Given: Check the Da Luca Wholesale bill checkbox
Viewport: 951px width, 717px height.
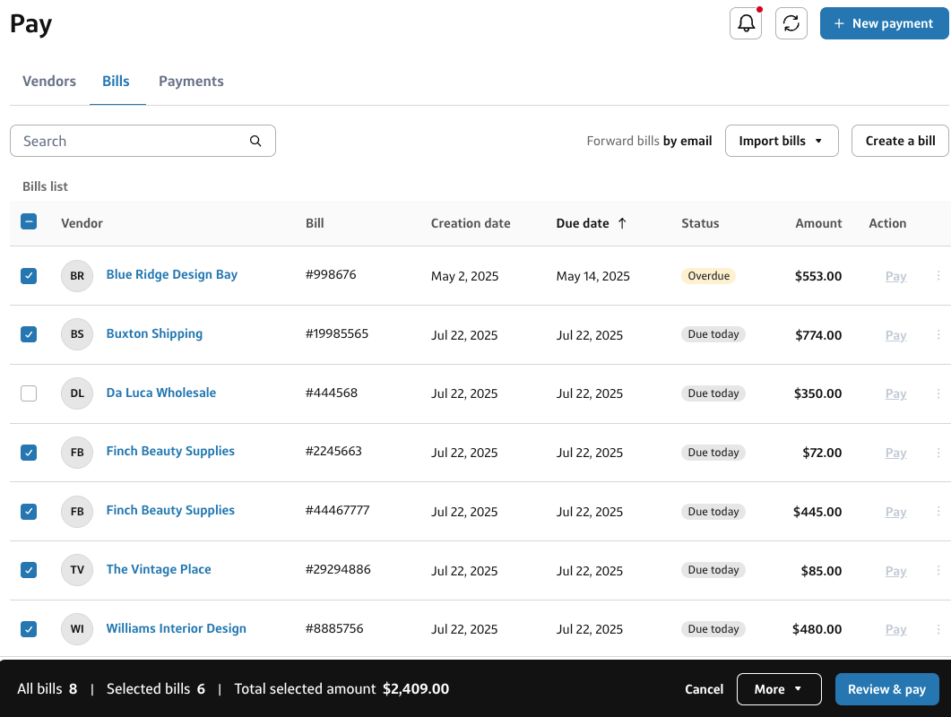Looking at the screenshot, I should [x=29, y=393].
